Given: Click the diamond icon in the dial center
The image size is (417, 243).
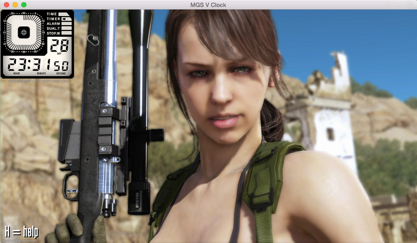Looking at the screenshot, I should click(24, 32).
